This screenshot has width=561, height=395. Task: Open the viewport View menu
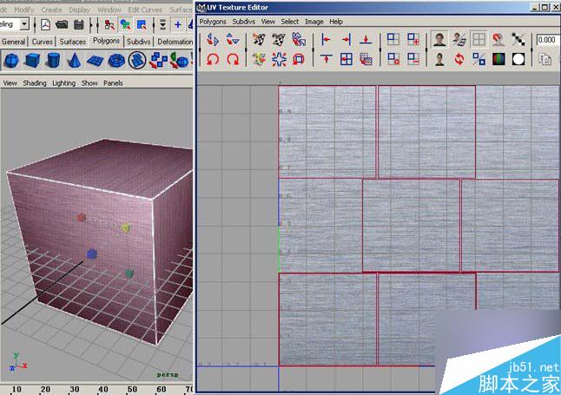10,83
